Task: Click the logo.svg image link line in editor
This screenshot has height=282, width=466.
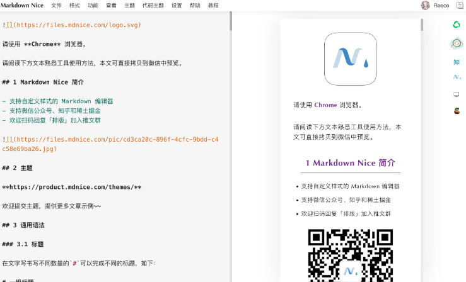Action: [x=72, y=25]
